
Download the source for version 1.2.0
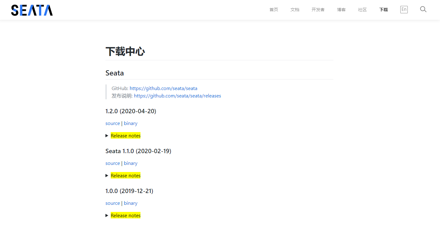point(113,123)
